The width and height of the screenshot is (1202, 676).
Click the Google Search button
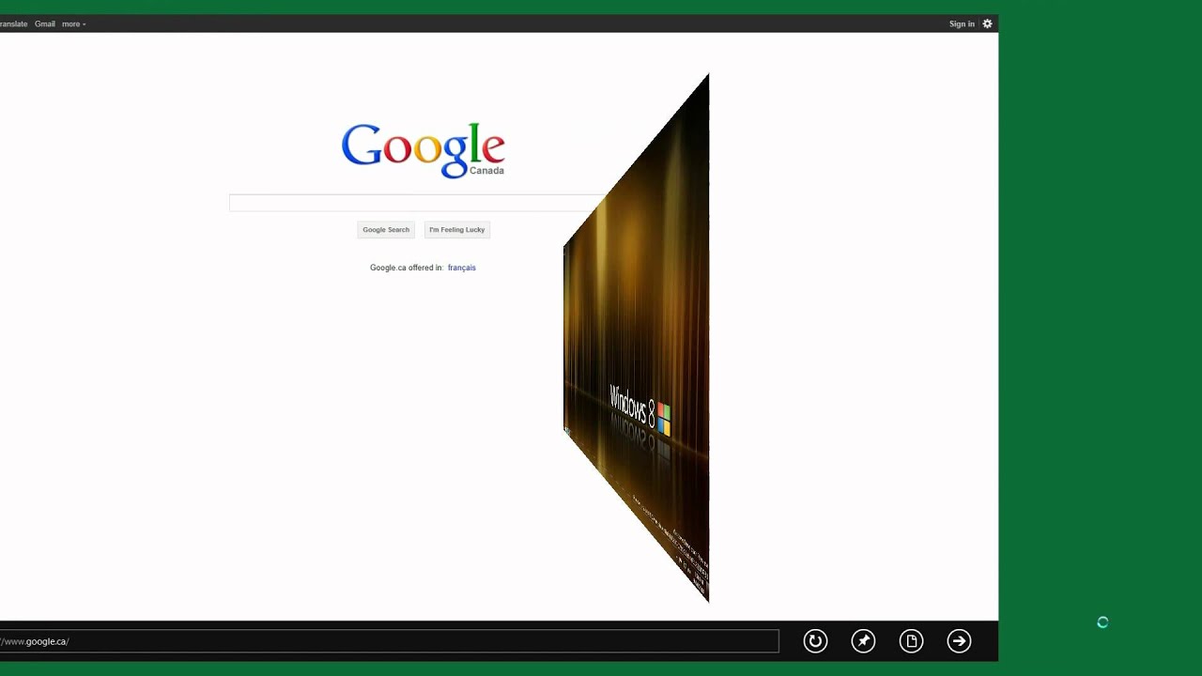click(386, 230)
